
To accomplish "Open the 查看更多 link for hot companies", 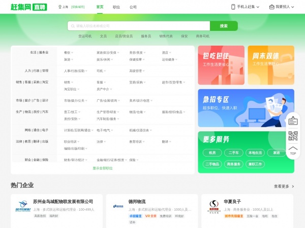I will (283, 186).
